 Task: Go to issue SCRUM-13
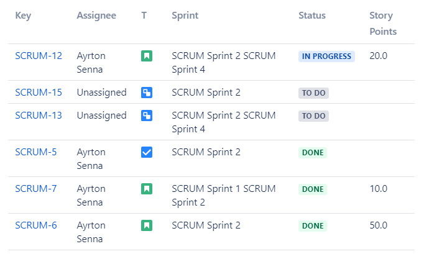[39, 115]
